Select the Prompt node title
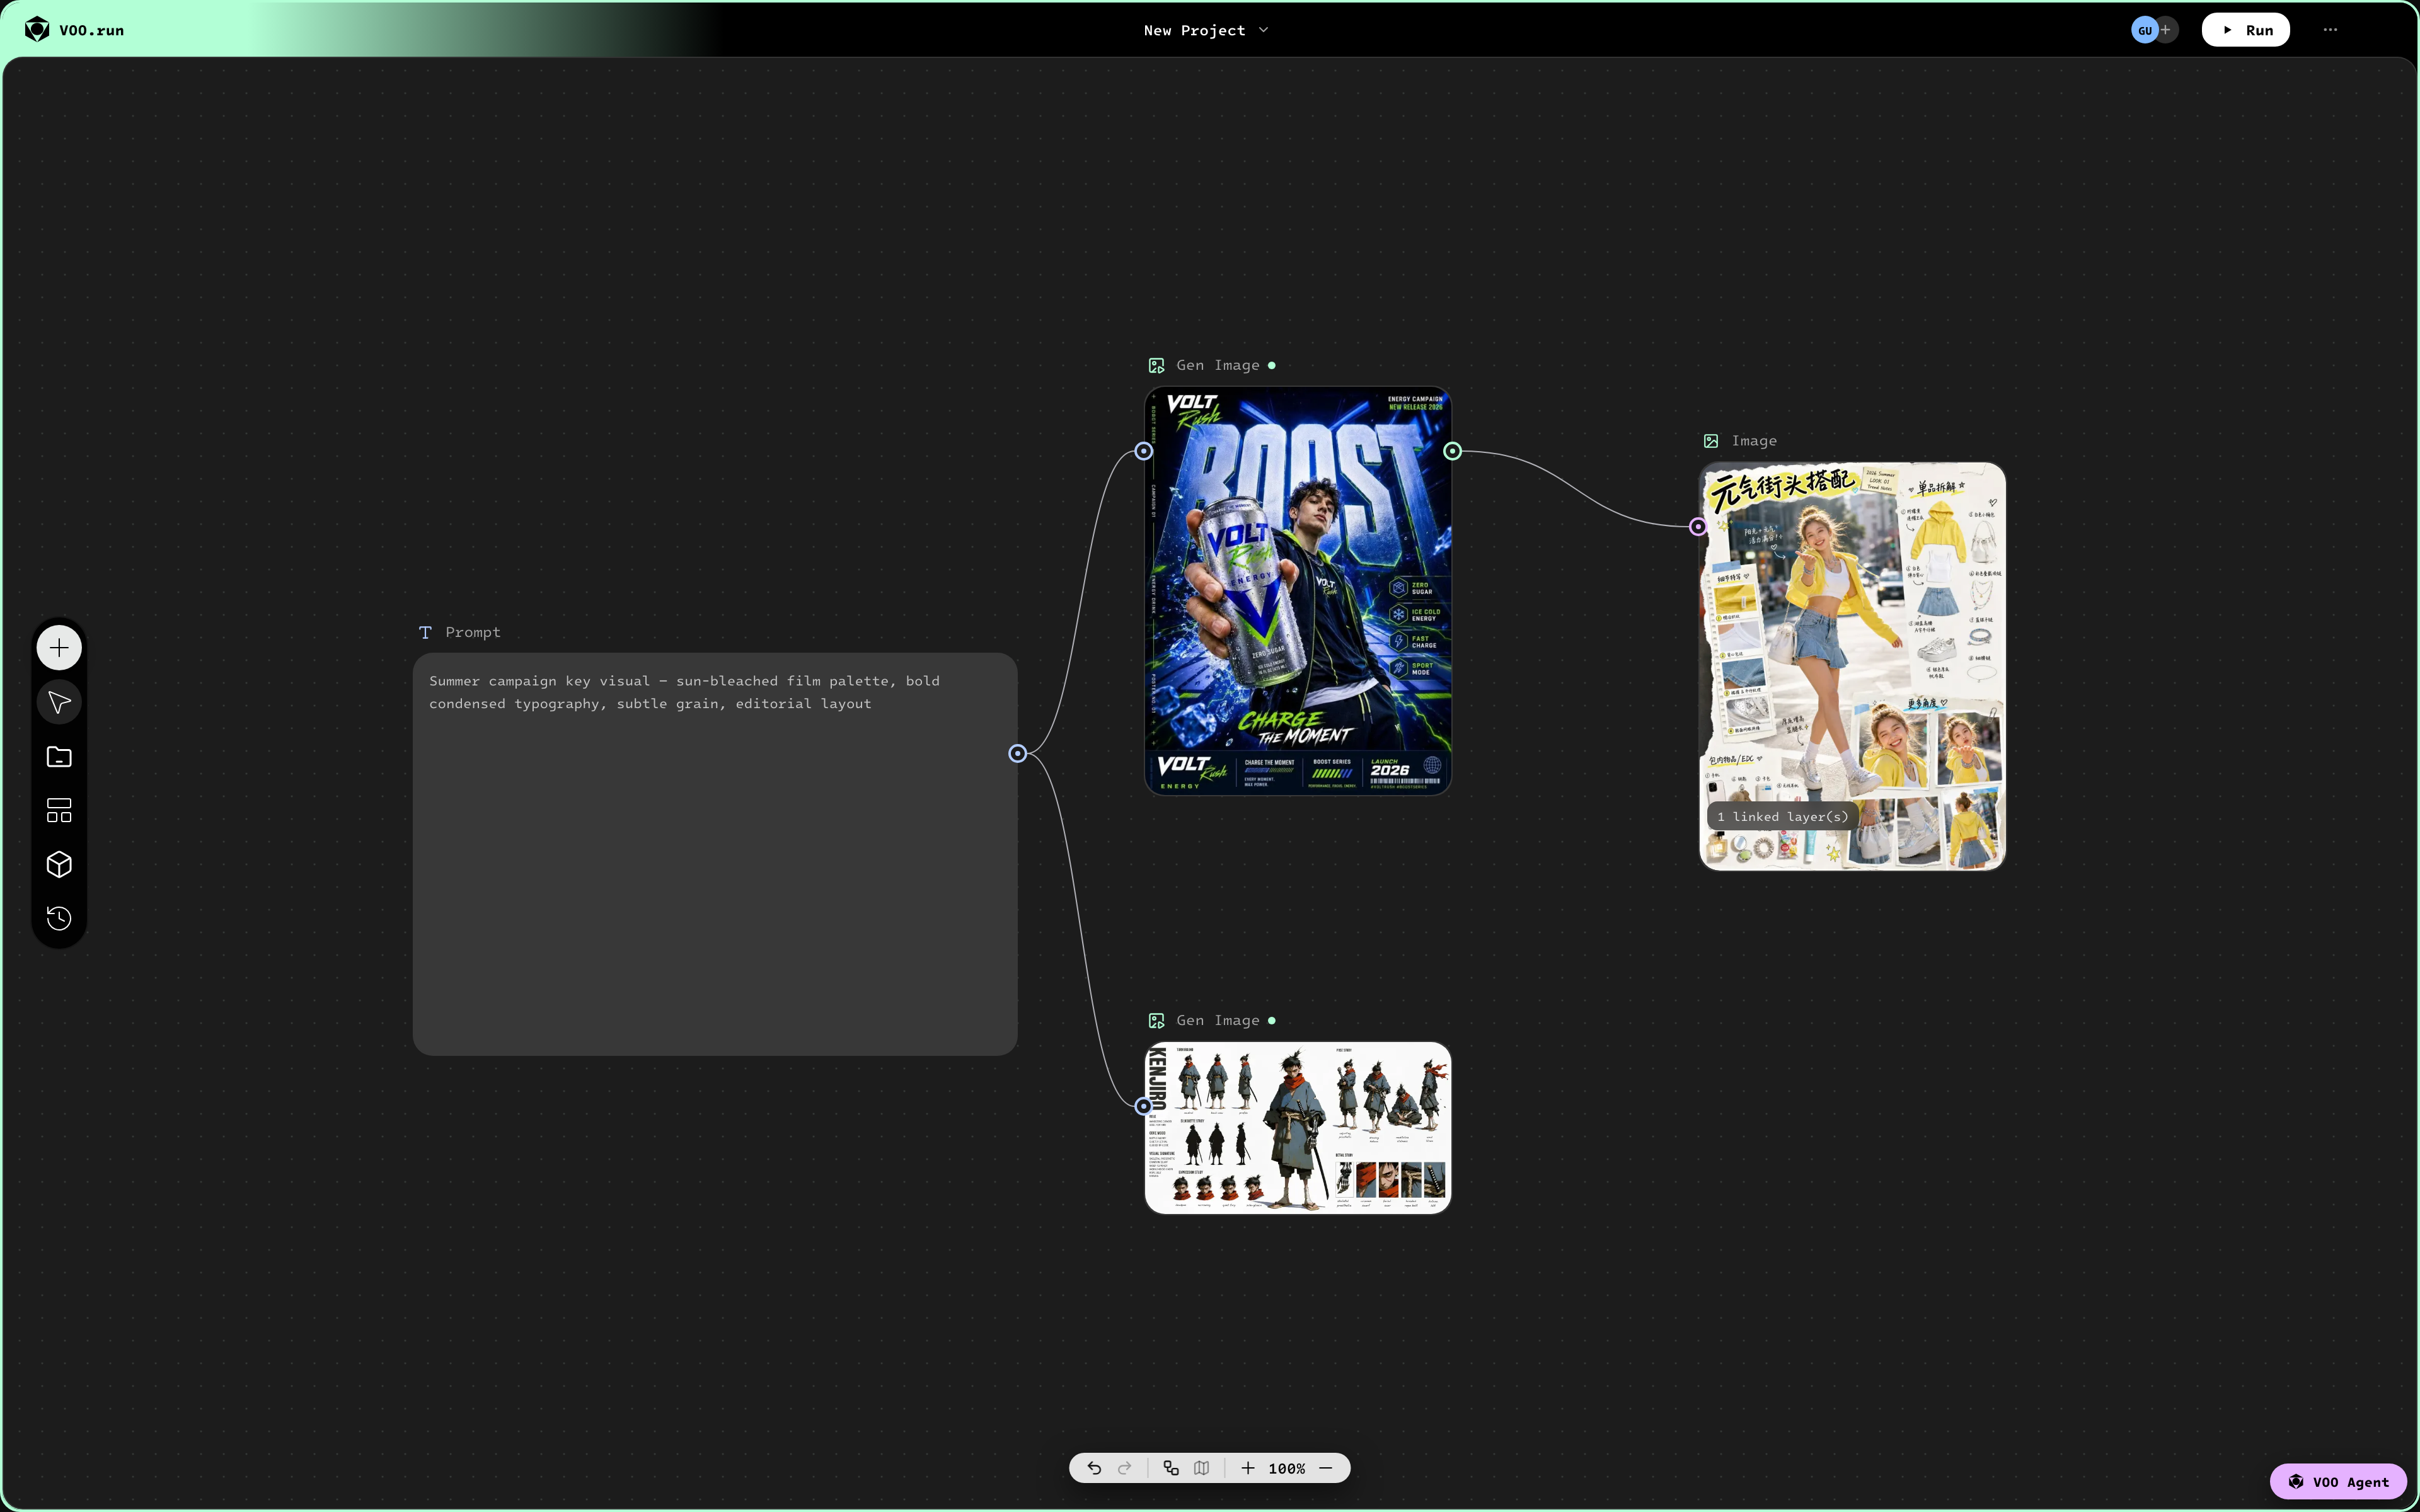This screenshot has width=2420, height=1512. [x=473, y=632]
